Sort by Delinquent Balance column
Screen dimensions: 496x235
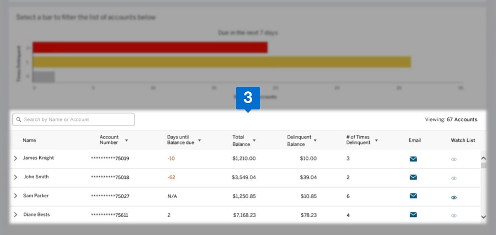(315, 140)
